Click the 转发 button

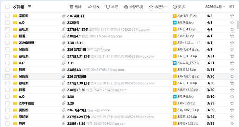point(94,7)
